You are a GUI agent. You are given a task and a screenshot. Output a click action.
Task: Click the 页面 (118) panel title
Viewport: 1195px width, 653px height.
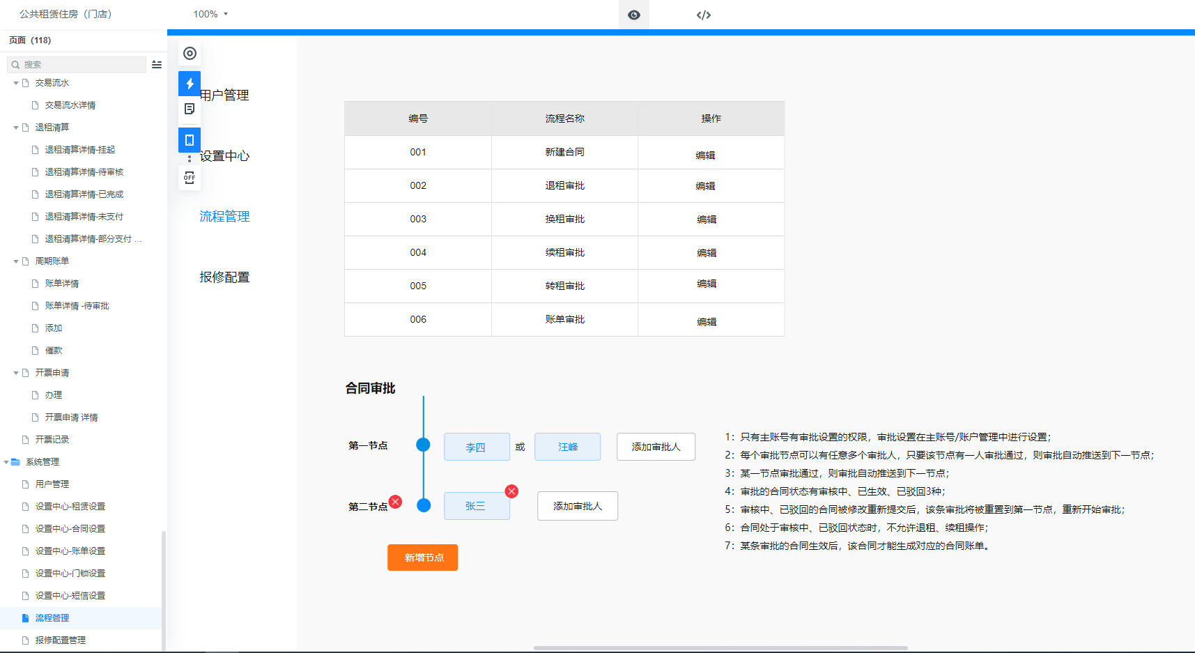click(30, 40)
